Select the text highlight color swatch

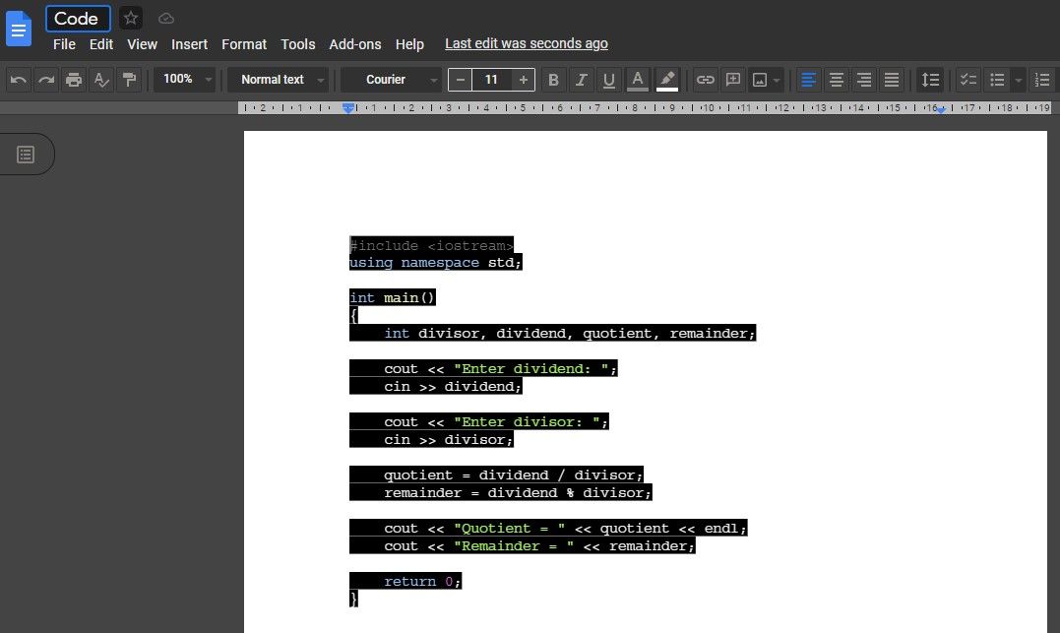[x=667, y=80]
